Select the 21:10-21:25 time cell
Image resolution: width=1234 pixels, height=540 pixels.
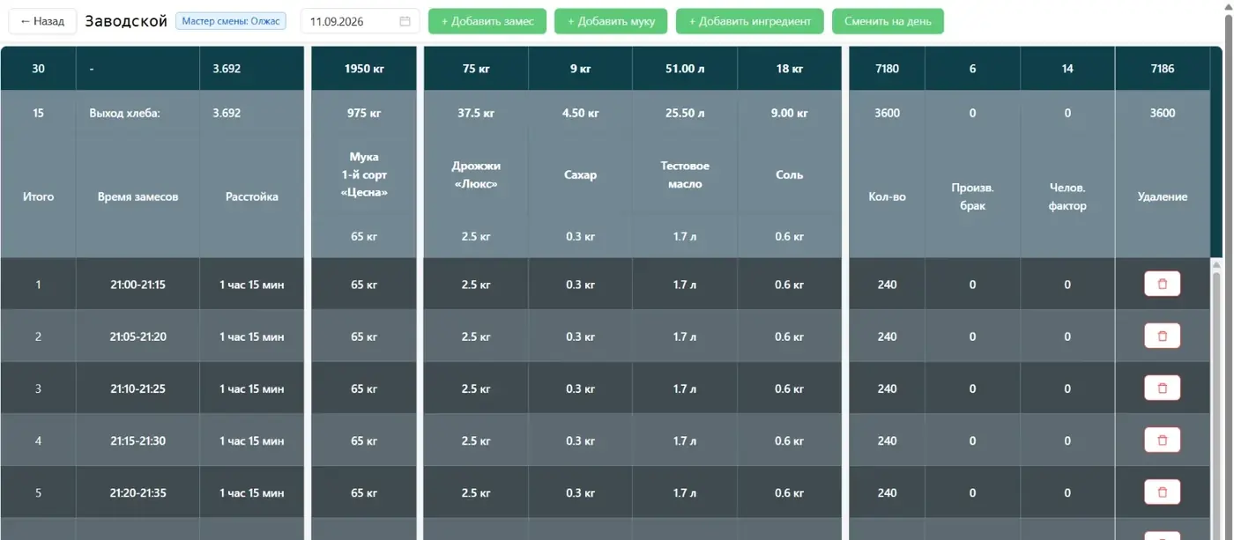(x=138, y=388)
